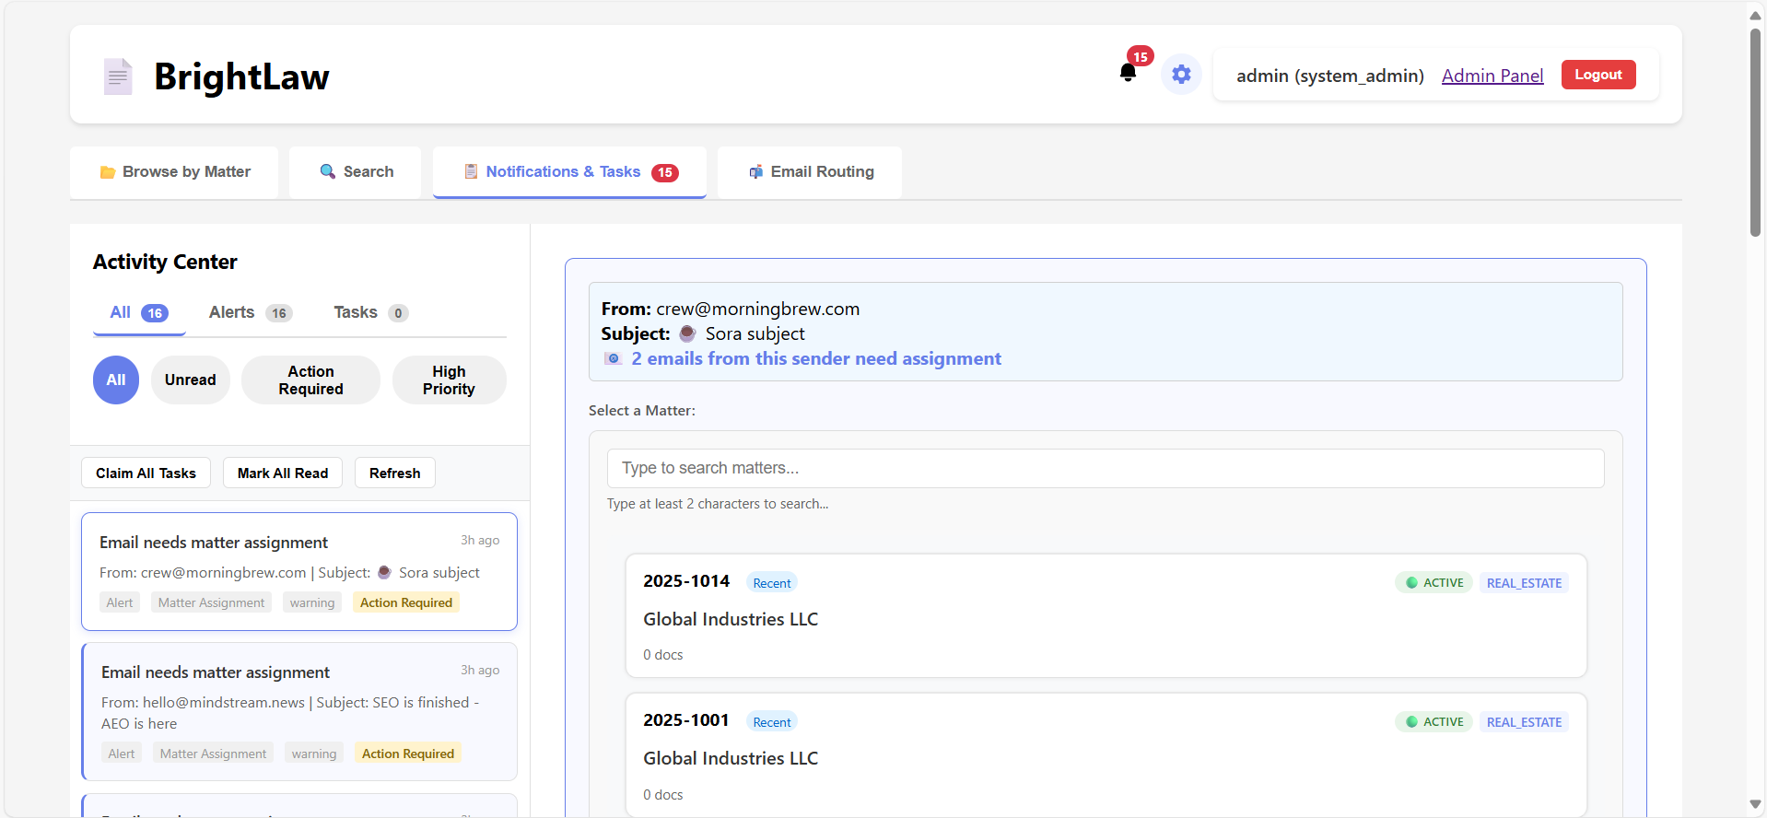Open settings via the gear icon
This screenshot has height=818, width=1767.
(x=1181, y=74)
